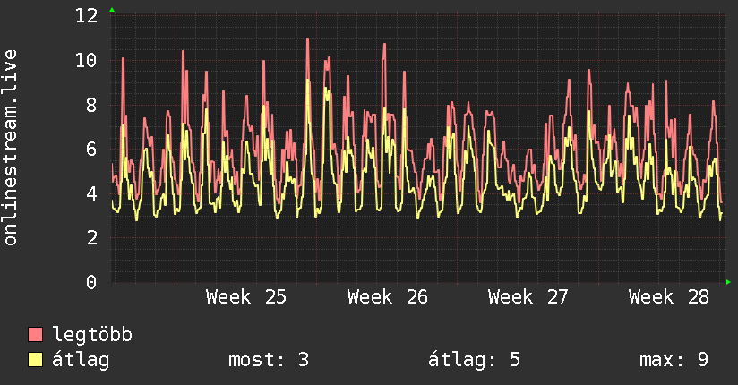Click the Week 28 axis label
This screenshot has width=738, height=385.
tap(669, 297)
